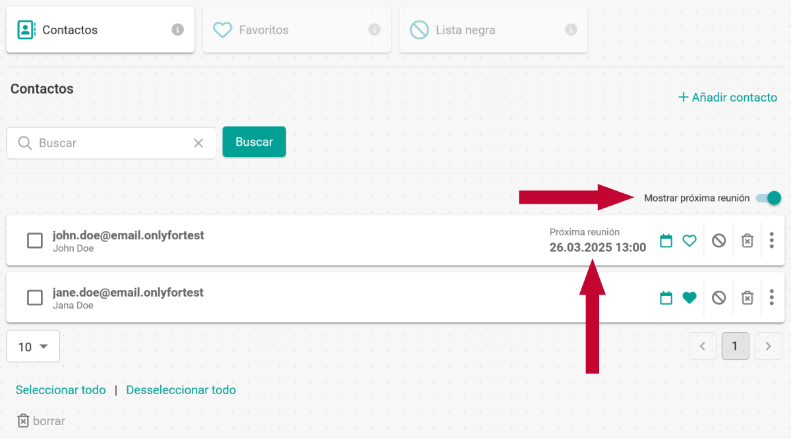This screenshot has width=791, height=439.
Task: Click the info icon on Contactos tab
Action: [x=177, y=30]
